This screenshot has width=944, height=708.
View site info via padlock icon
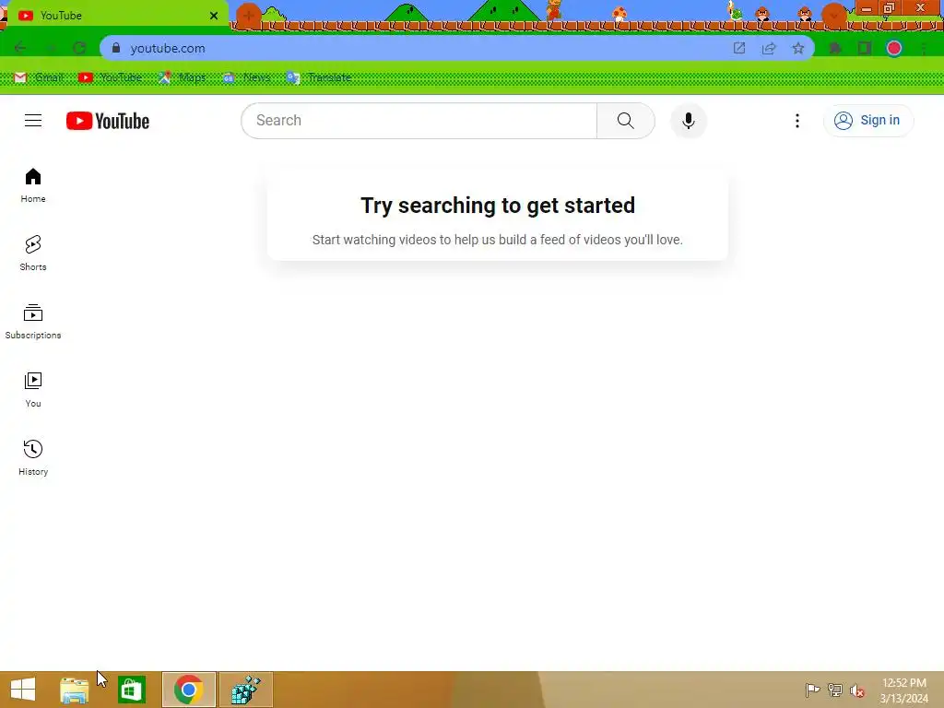click(116, 48)
